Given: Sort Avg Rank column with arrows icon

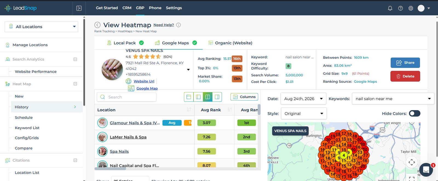Looking at the screenshot, I should pyautogui.click(x=230, y=110).
